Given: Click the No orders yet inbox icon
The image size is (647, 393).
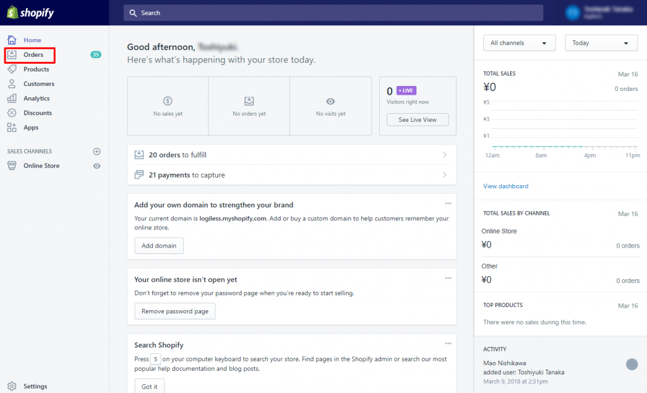Looking at the screenshot, I should [249, 100].
